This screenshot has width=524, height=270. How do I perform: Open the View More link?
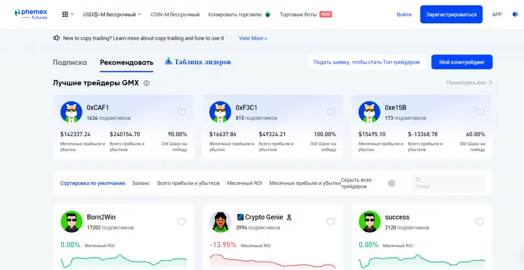click(x=253, y=38)
